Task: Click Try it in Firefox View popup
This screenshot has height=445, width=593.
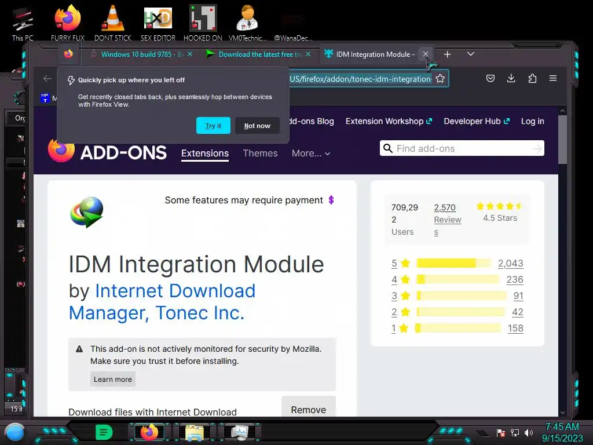Action: coord(213,126)
